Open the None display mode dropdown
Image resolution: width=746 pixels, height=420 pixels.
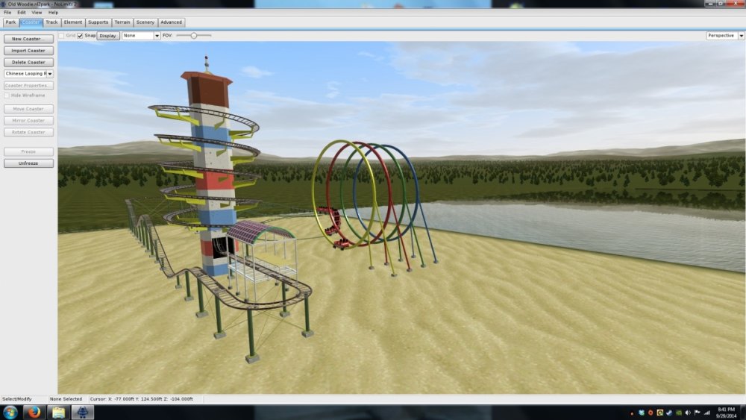click(157, 35)
